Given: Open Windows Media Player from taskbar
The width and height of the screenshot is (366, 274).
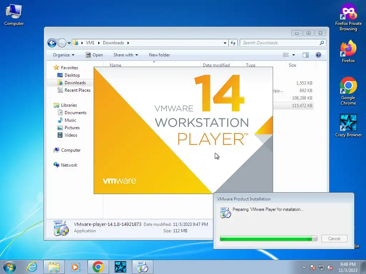Looking at the screenshot, I should (x=75, y=267).
